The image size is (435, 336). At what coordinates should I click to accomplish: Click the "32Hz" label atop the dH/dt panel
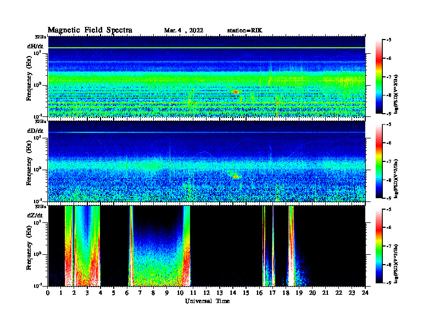coord(41,36)
